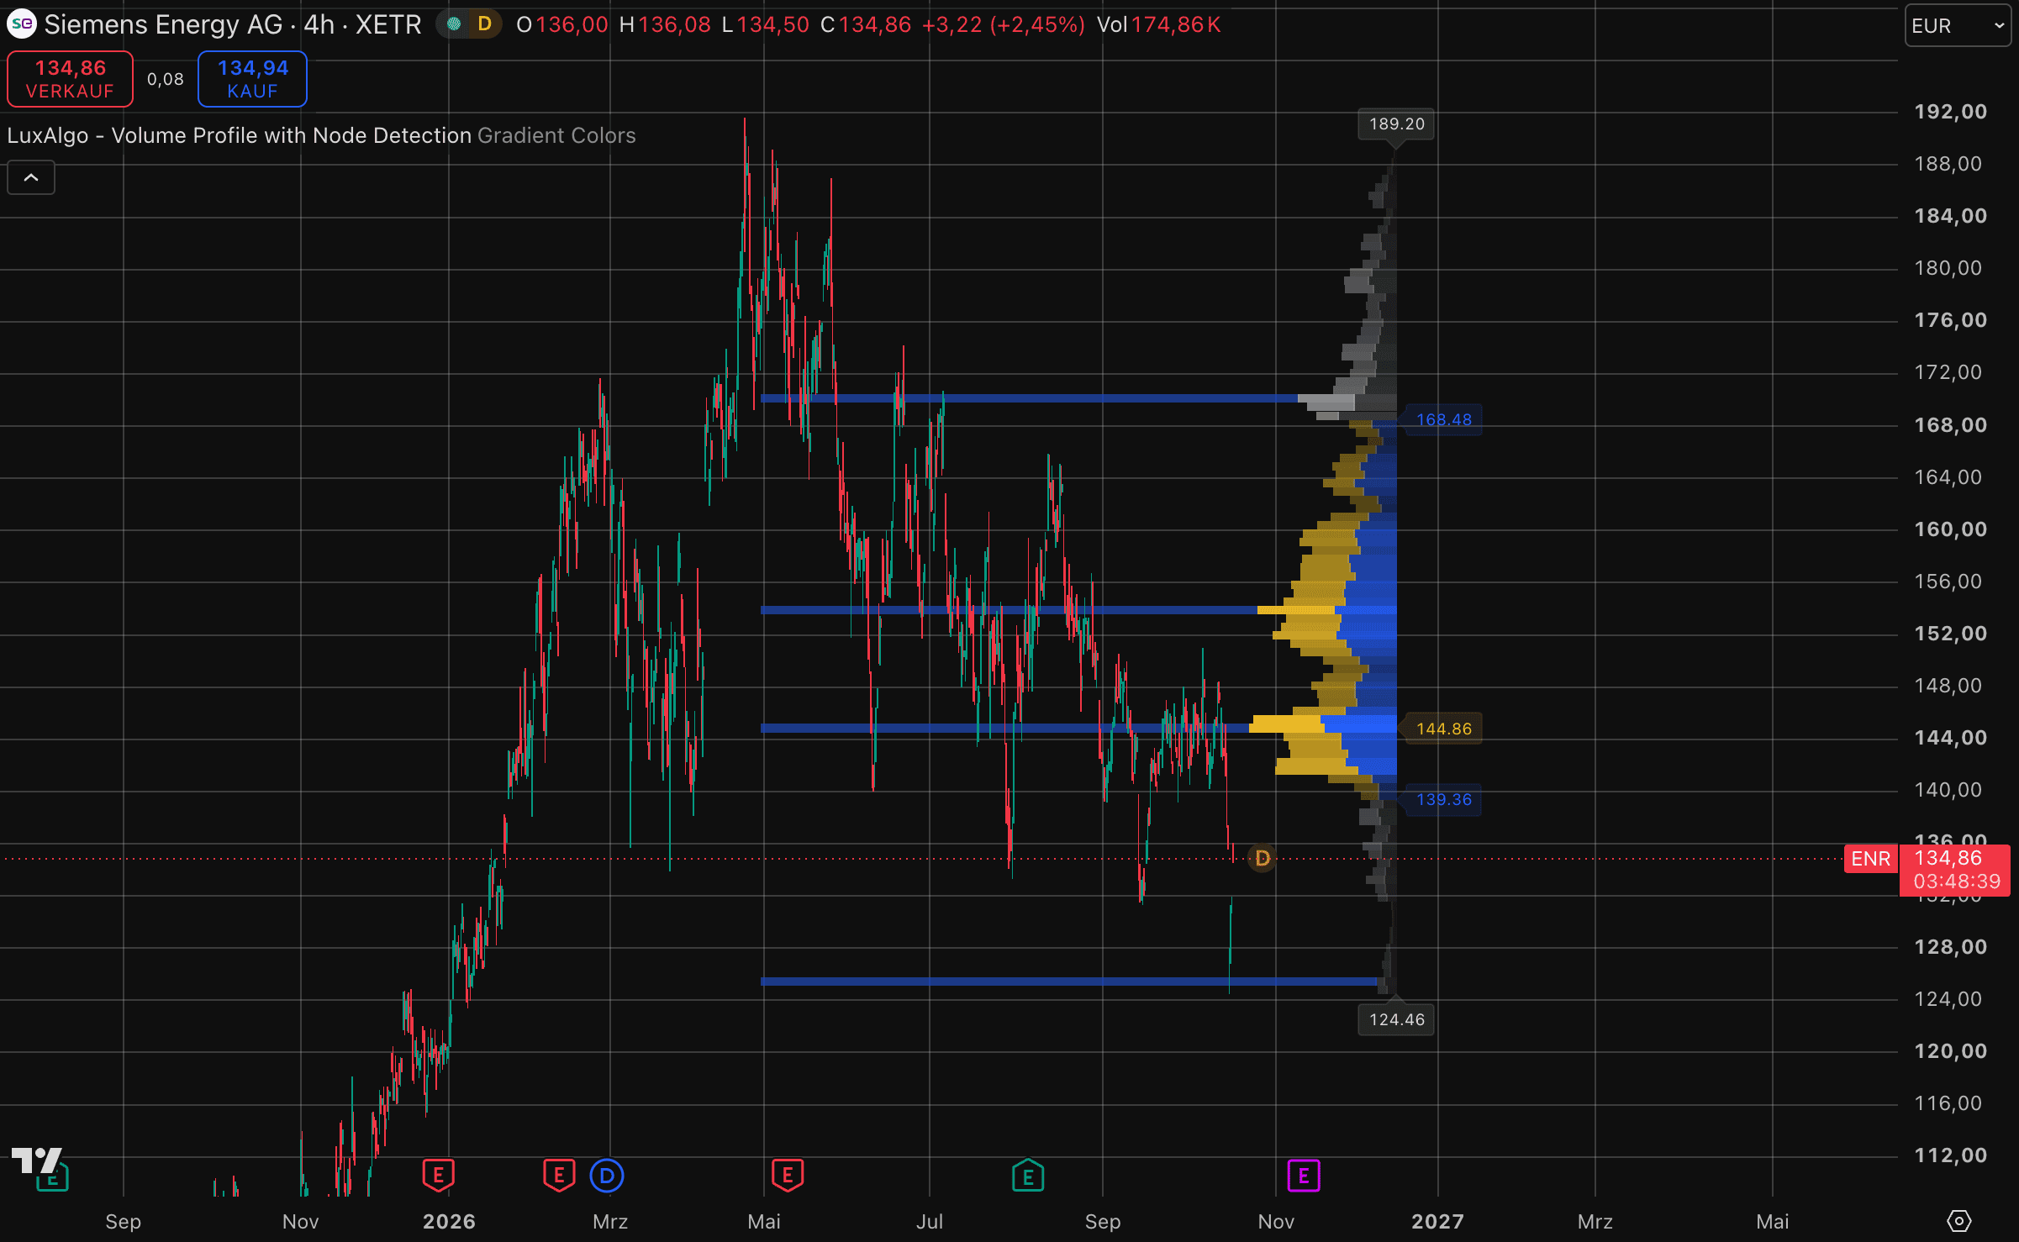The width and height of the screenshot is (2019, 1242).
Task: Click the Vol 174,86K value in header
Action: point(1158,24)
